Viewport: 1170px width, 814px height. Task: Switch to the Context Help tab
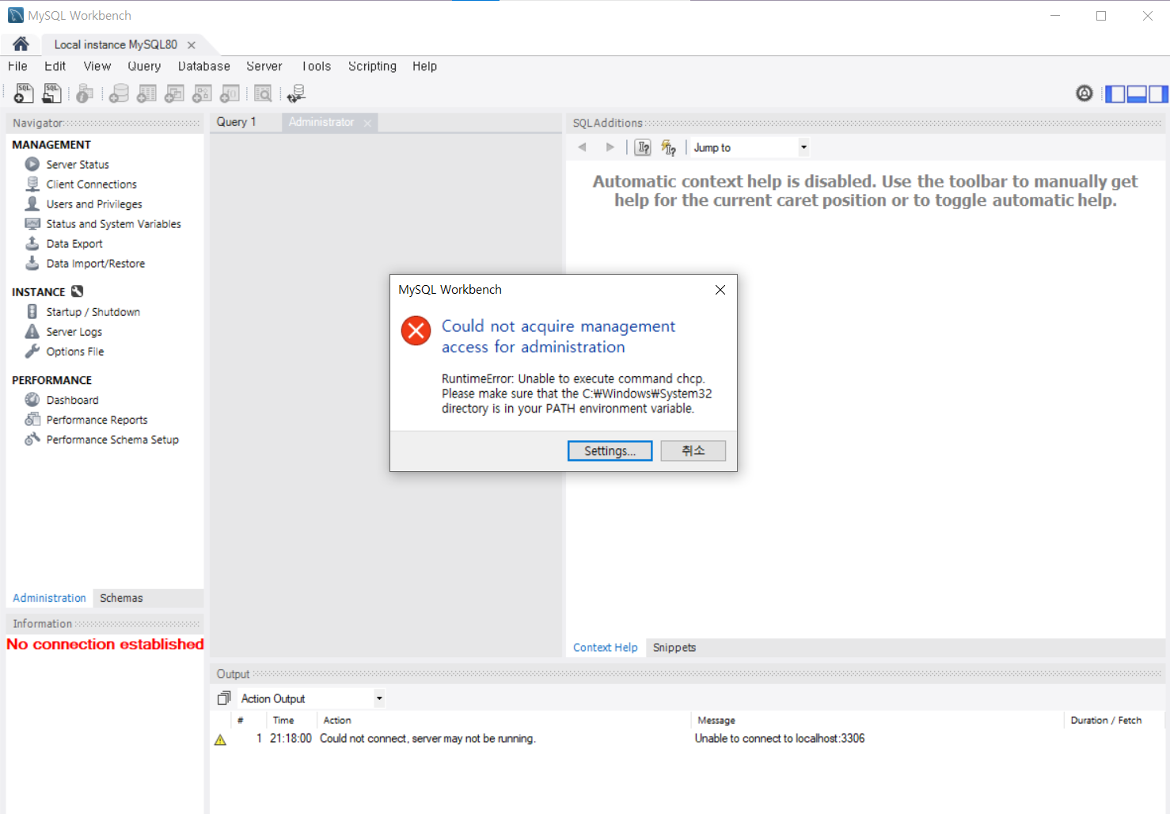pos(605,648)
